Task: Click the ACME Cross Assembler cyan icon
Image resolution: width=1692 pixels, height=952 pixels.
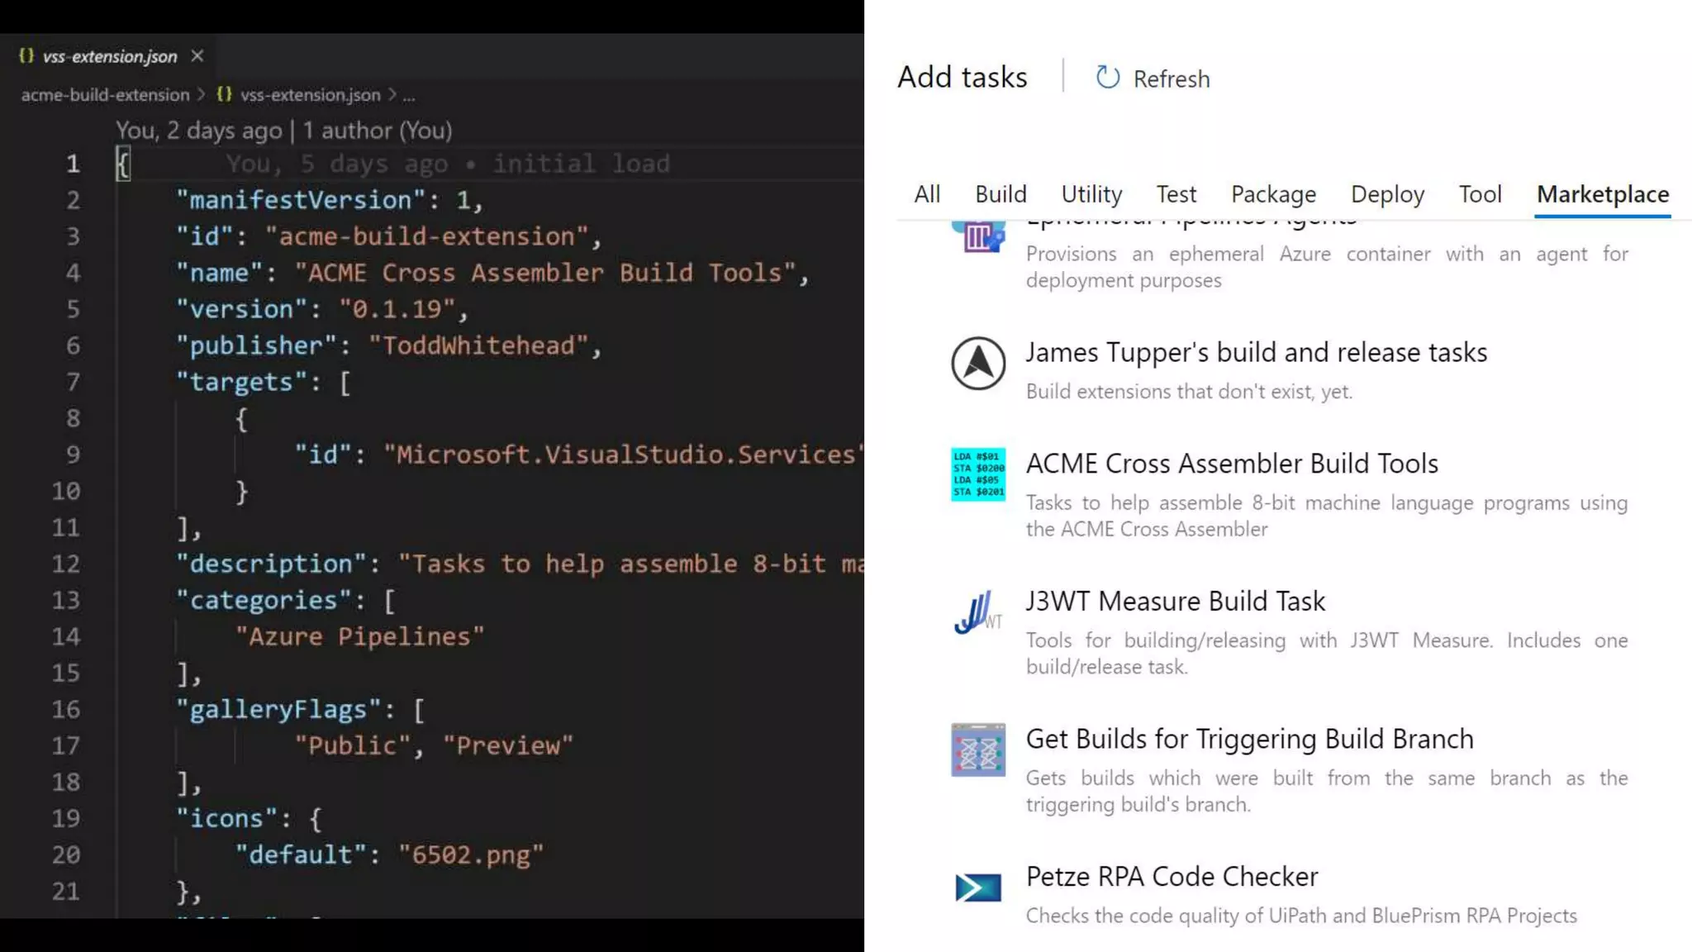Action: (978, 474)
